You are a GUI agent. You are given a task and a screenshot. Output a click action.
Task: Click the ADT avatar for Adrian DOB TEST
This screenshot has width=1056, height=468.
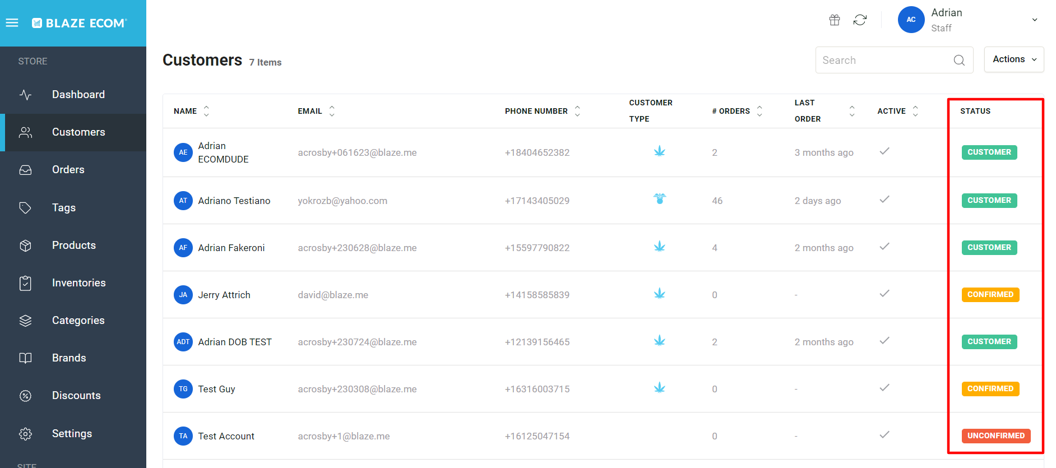tap(183, 342)
